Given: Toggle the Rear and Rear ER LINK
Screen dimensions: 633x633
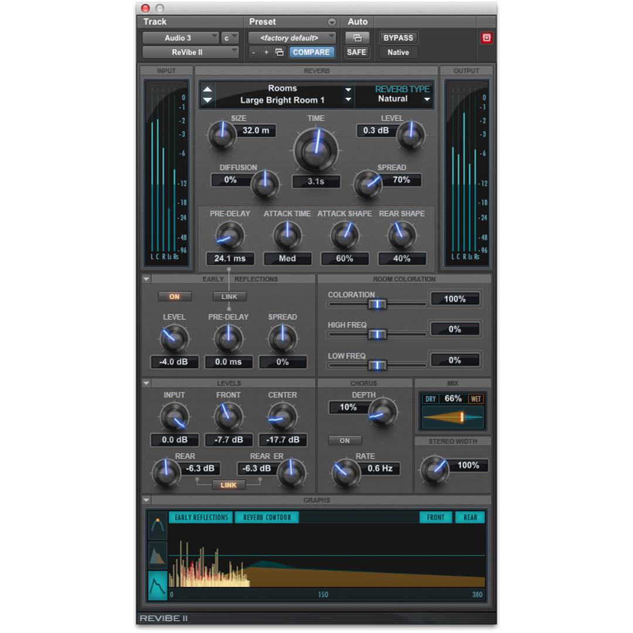Looking at the screenshot, I should pos(229,485).
